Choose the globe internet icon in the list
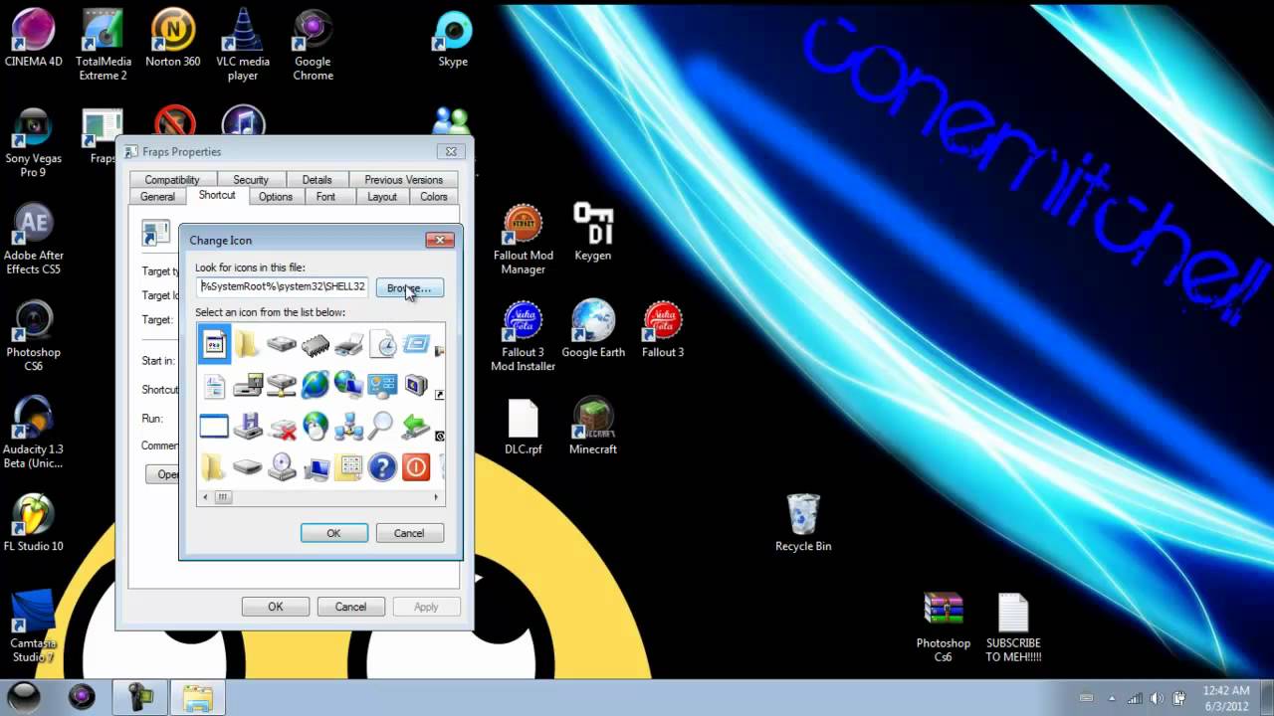This screenshot has height=716, width=1274. pos(315,386)
